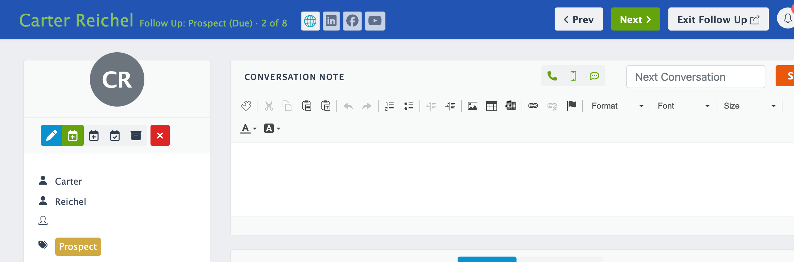Click inside the conversation note text area
This screenshot has height=262, width=794.
tap(512, 180)
